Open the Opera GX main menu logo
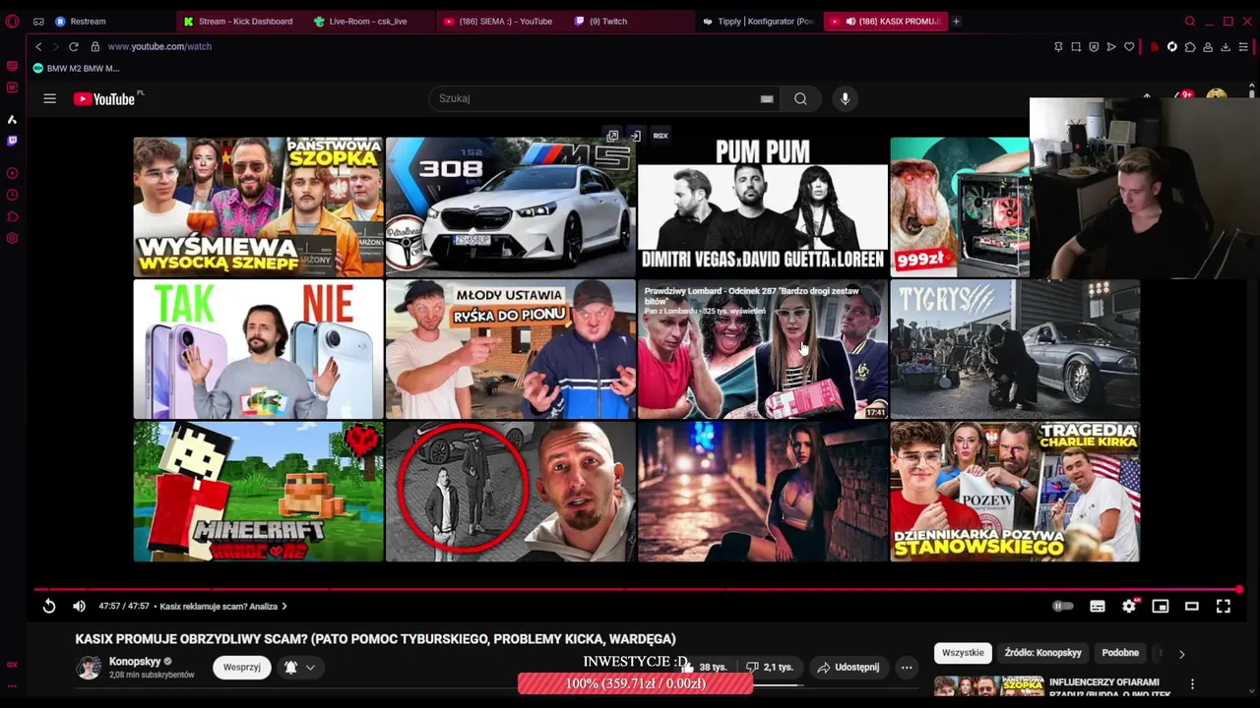This screenshot has width=1260, height=708. pyautogui.click(x=12, y=21)
